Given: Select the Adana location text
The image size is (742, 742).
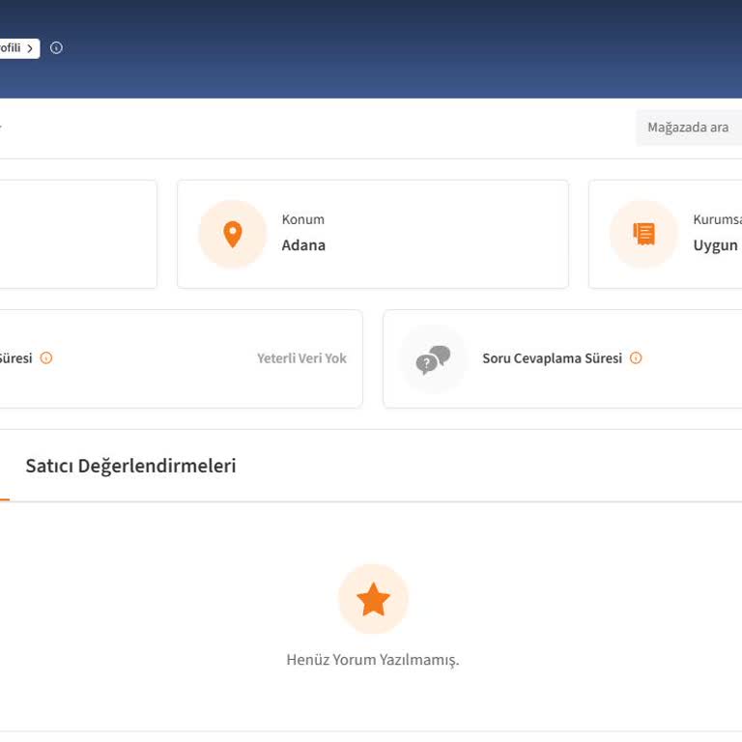Looking at the screenshot, I should click(303, 245).
